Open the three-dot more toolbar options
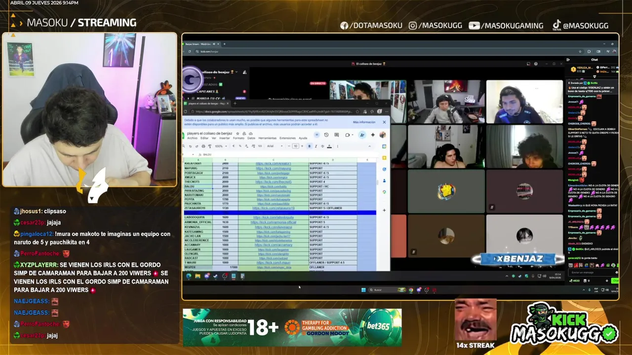 (338, 146)
